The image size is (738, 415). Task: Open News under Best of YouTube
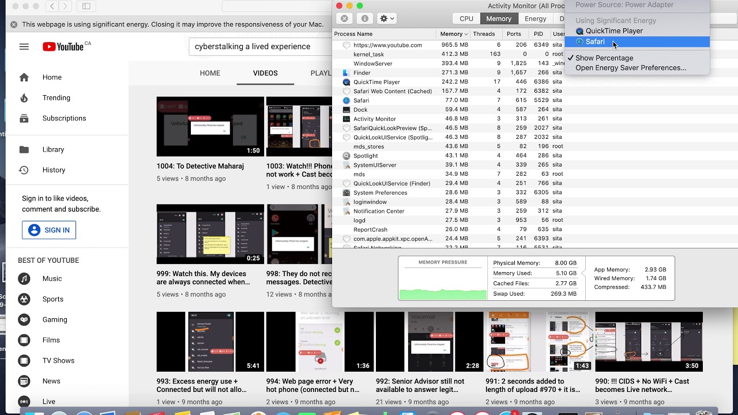coord(51,381)
